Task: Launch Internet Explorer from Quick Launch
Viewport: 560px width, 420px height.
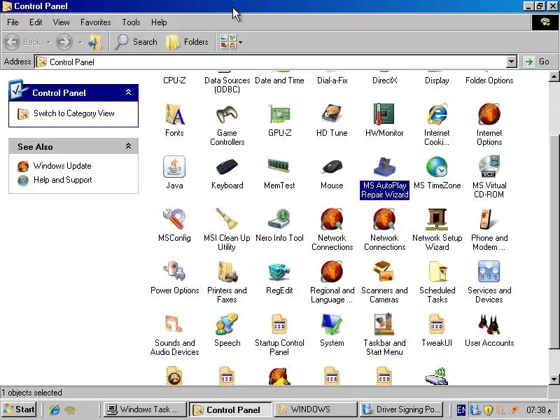Action: tap(55, 409)
